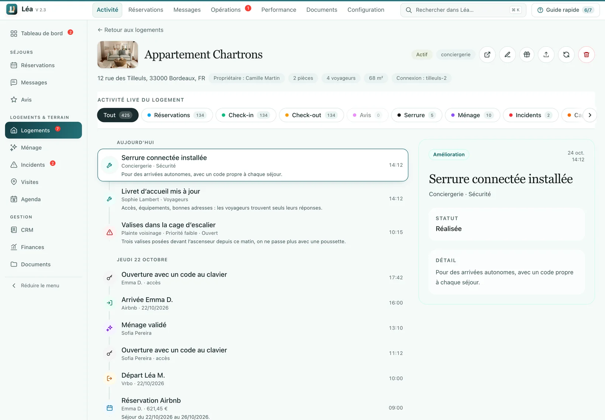
Task: Open the Logements sidebar item
Action: click(x=43, y=130)
